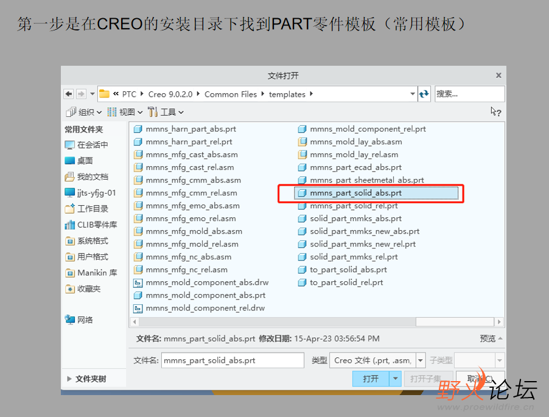Image resolution: width=549 pixels, height=417 pixels.
Task: Open 在会话中 in common folders
Action: (x=86, y=145)
